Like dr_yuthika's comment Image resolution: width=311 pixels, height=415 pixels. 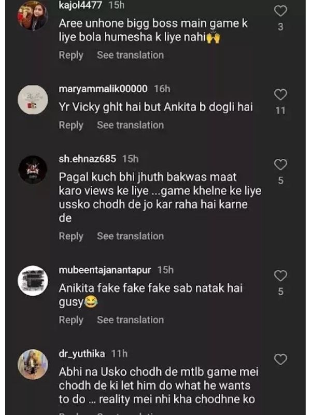click(x=280, y=359)
